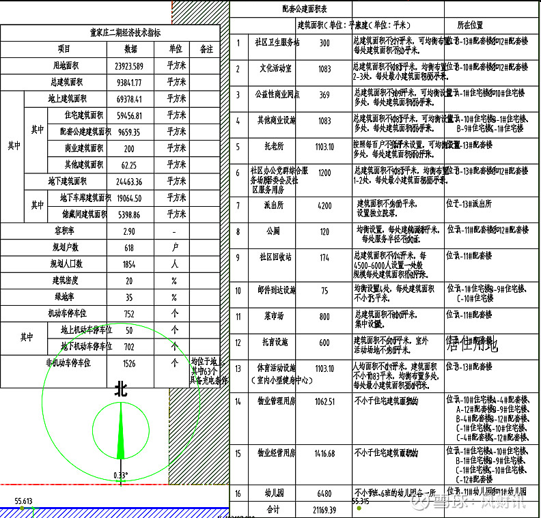Click the 用地面积 value 23923.589
The image size is (541, 518).
click(129, 66)
